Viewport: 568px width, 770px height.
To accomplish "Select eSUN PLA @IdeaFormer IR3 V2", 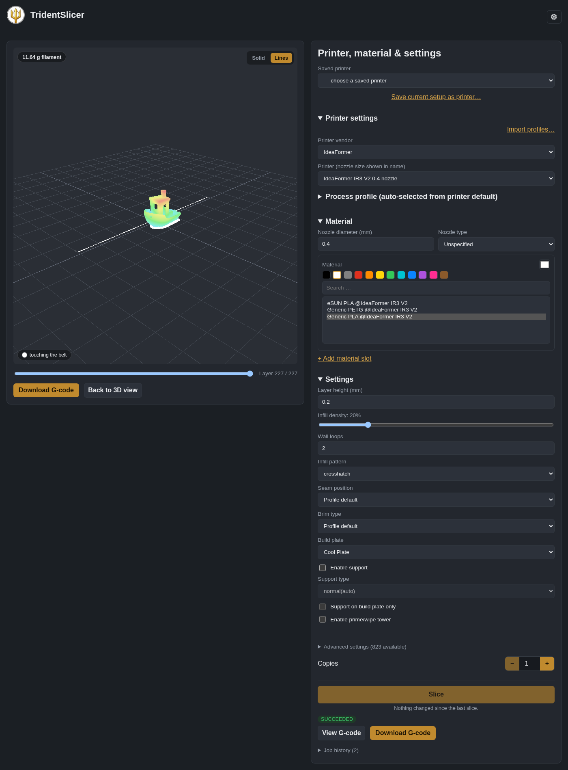I will pyautogui.click(x=436, y=303).
